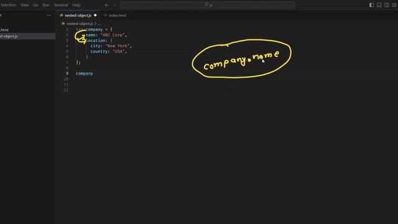Open the Selection menu
The width and height of the screenshot is (398, 224).
[x=8, y=5]
